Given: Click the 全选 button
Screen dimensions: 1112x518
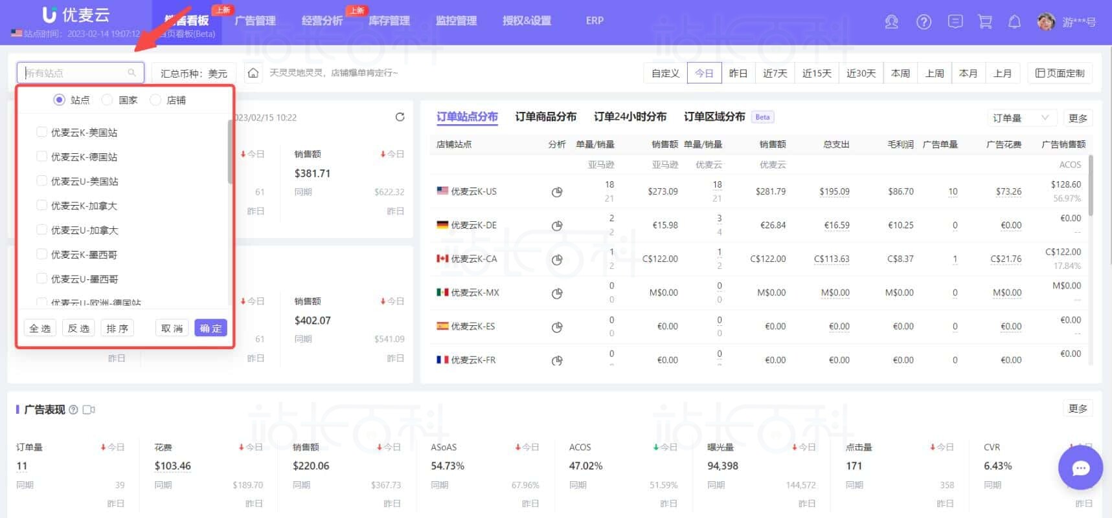Looking at the screenshot, I should (40, 328).
